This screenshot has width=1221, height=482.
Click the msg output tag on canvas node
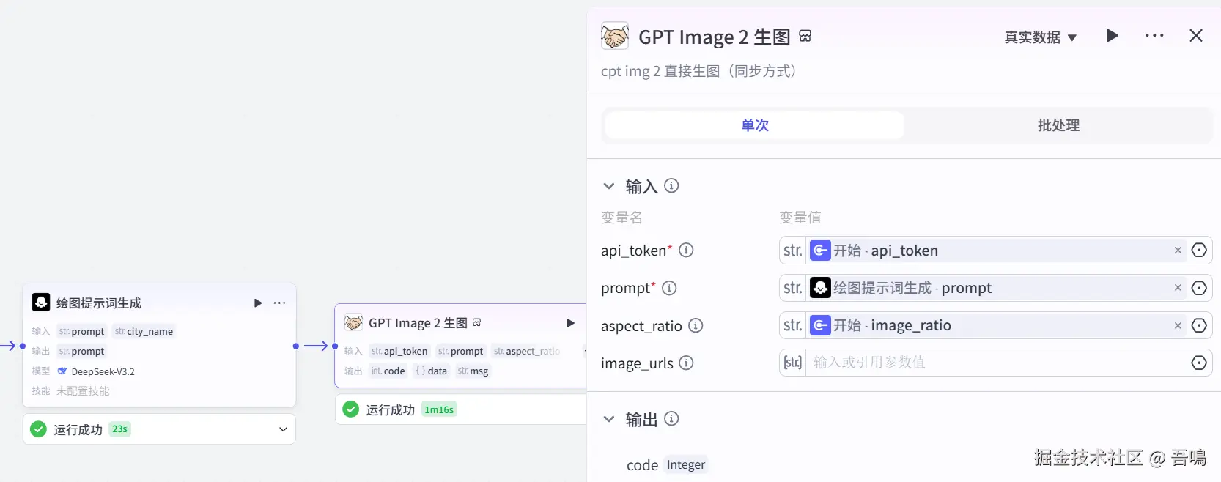[473, 371]
